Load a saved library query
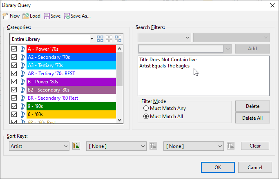 [x=31, y=16]
